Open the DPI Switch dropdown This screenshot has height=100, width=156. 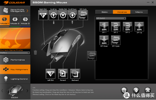(111, 18)
